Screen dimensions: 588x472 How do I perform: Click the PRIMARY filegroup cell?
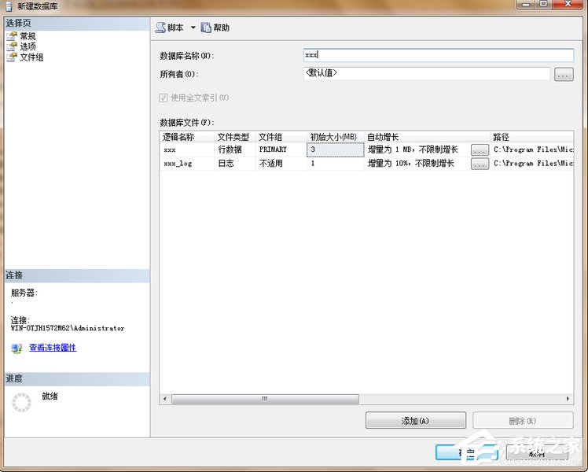[x=281, y=149]
